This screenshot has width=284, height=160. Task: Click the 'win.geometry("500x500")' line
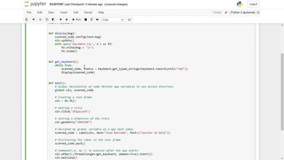[73, 122]
